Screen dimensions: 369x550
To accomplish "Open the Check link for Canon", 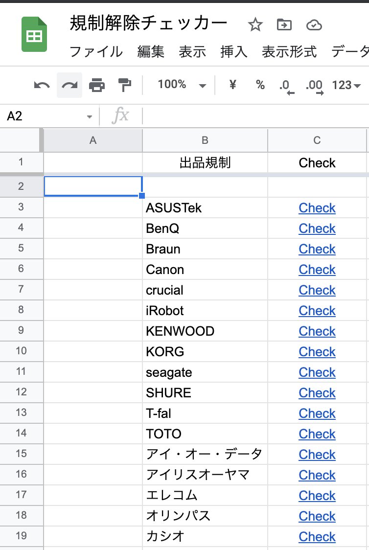I will [317, 270].
